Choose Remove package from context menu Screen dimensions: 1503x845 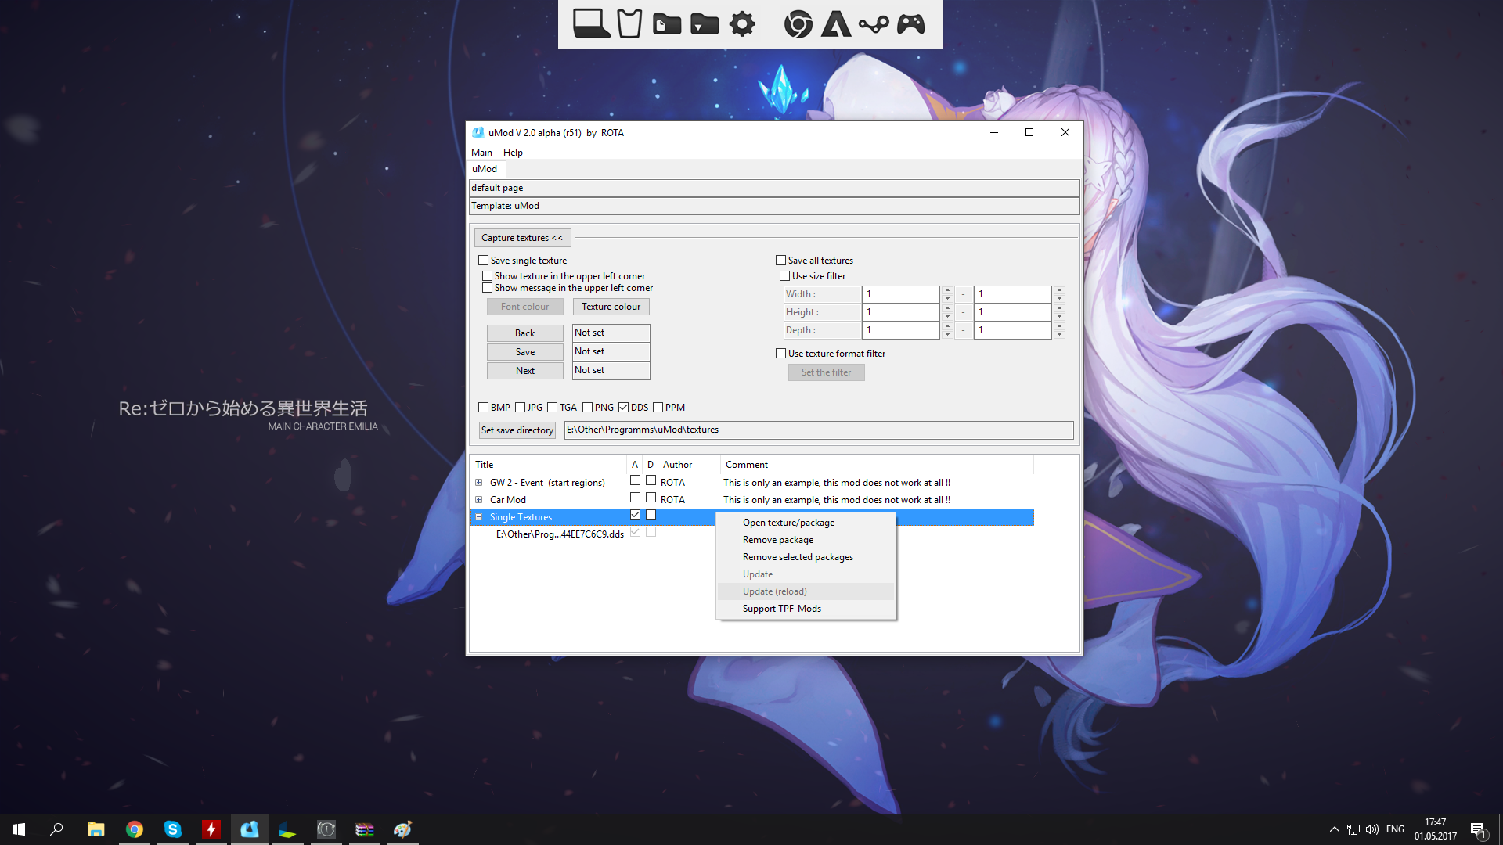click(777, 540)
